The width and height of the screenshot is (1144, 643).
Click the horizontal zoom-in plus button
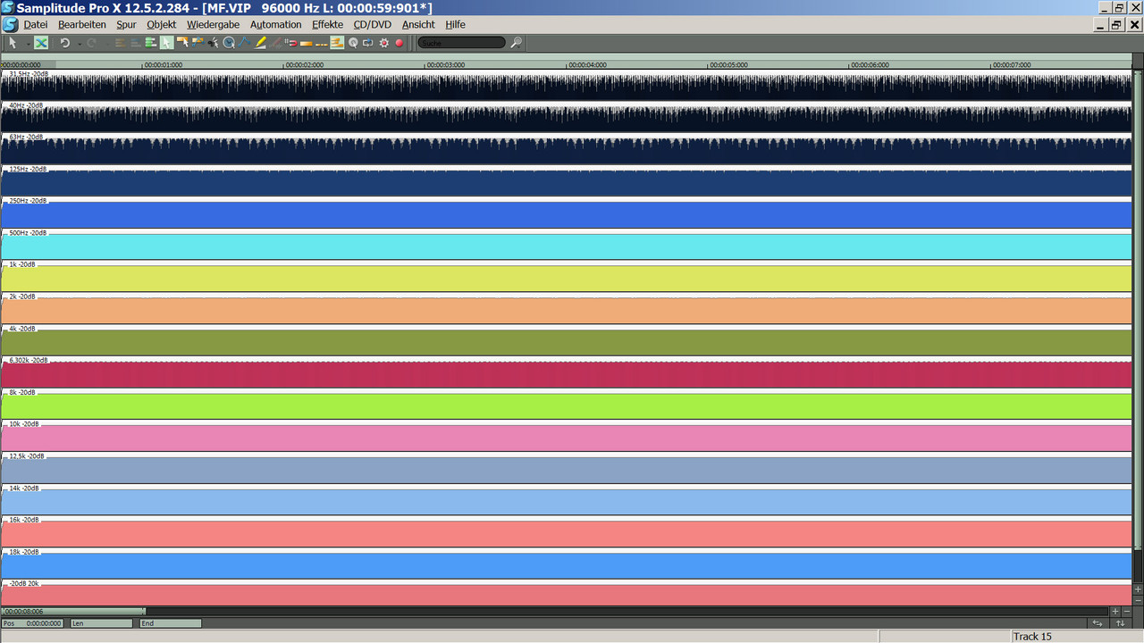pyautogui.click(x=1115, y=612)
